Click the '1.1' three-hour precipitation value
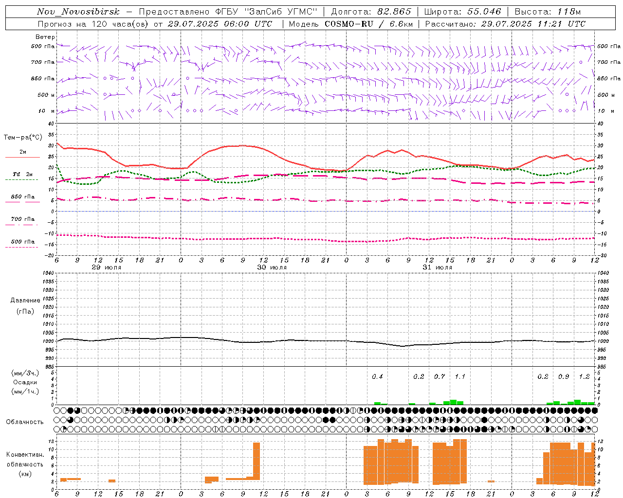Viewport: 623px width, 498px height. tap(460, 376)
